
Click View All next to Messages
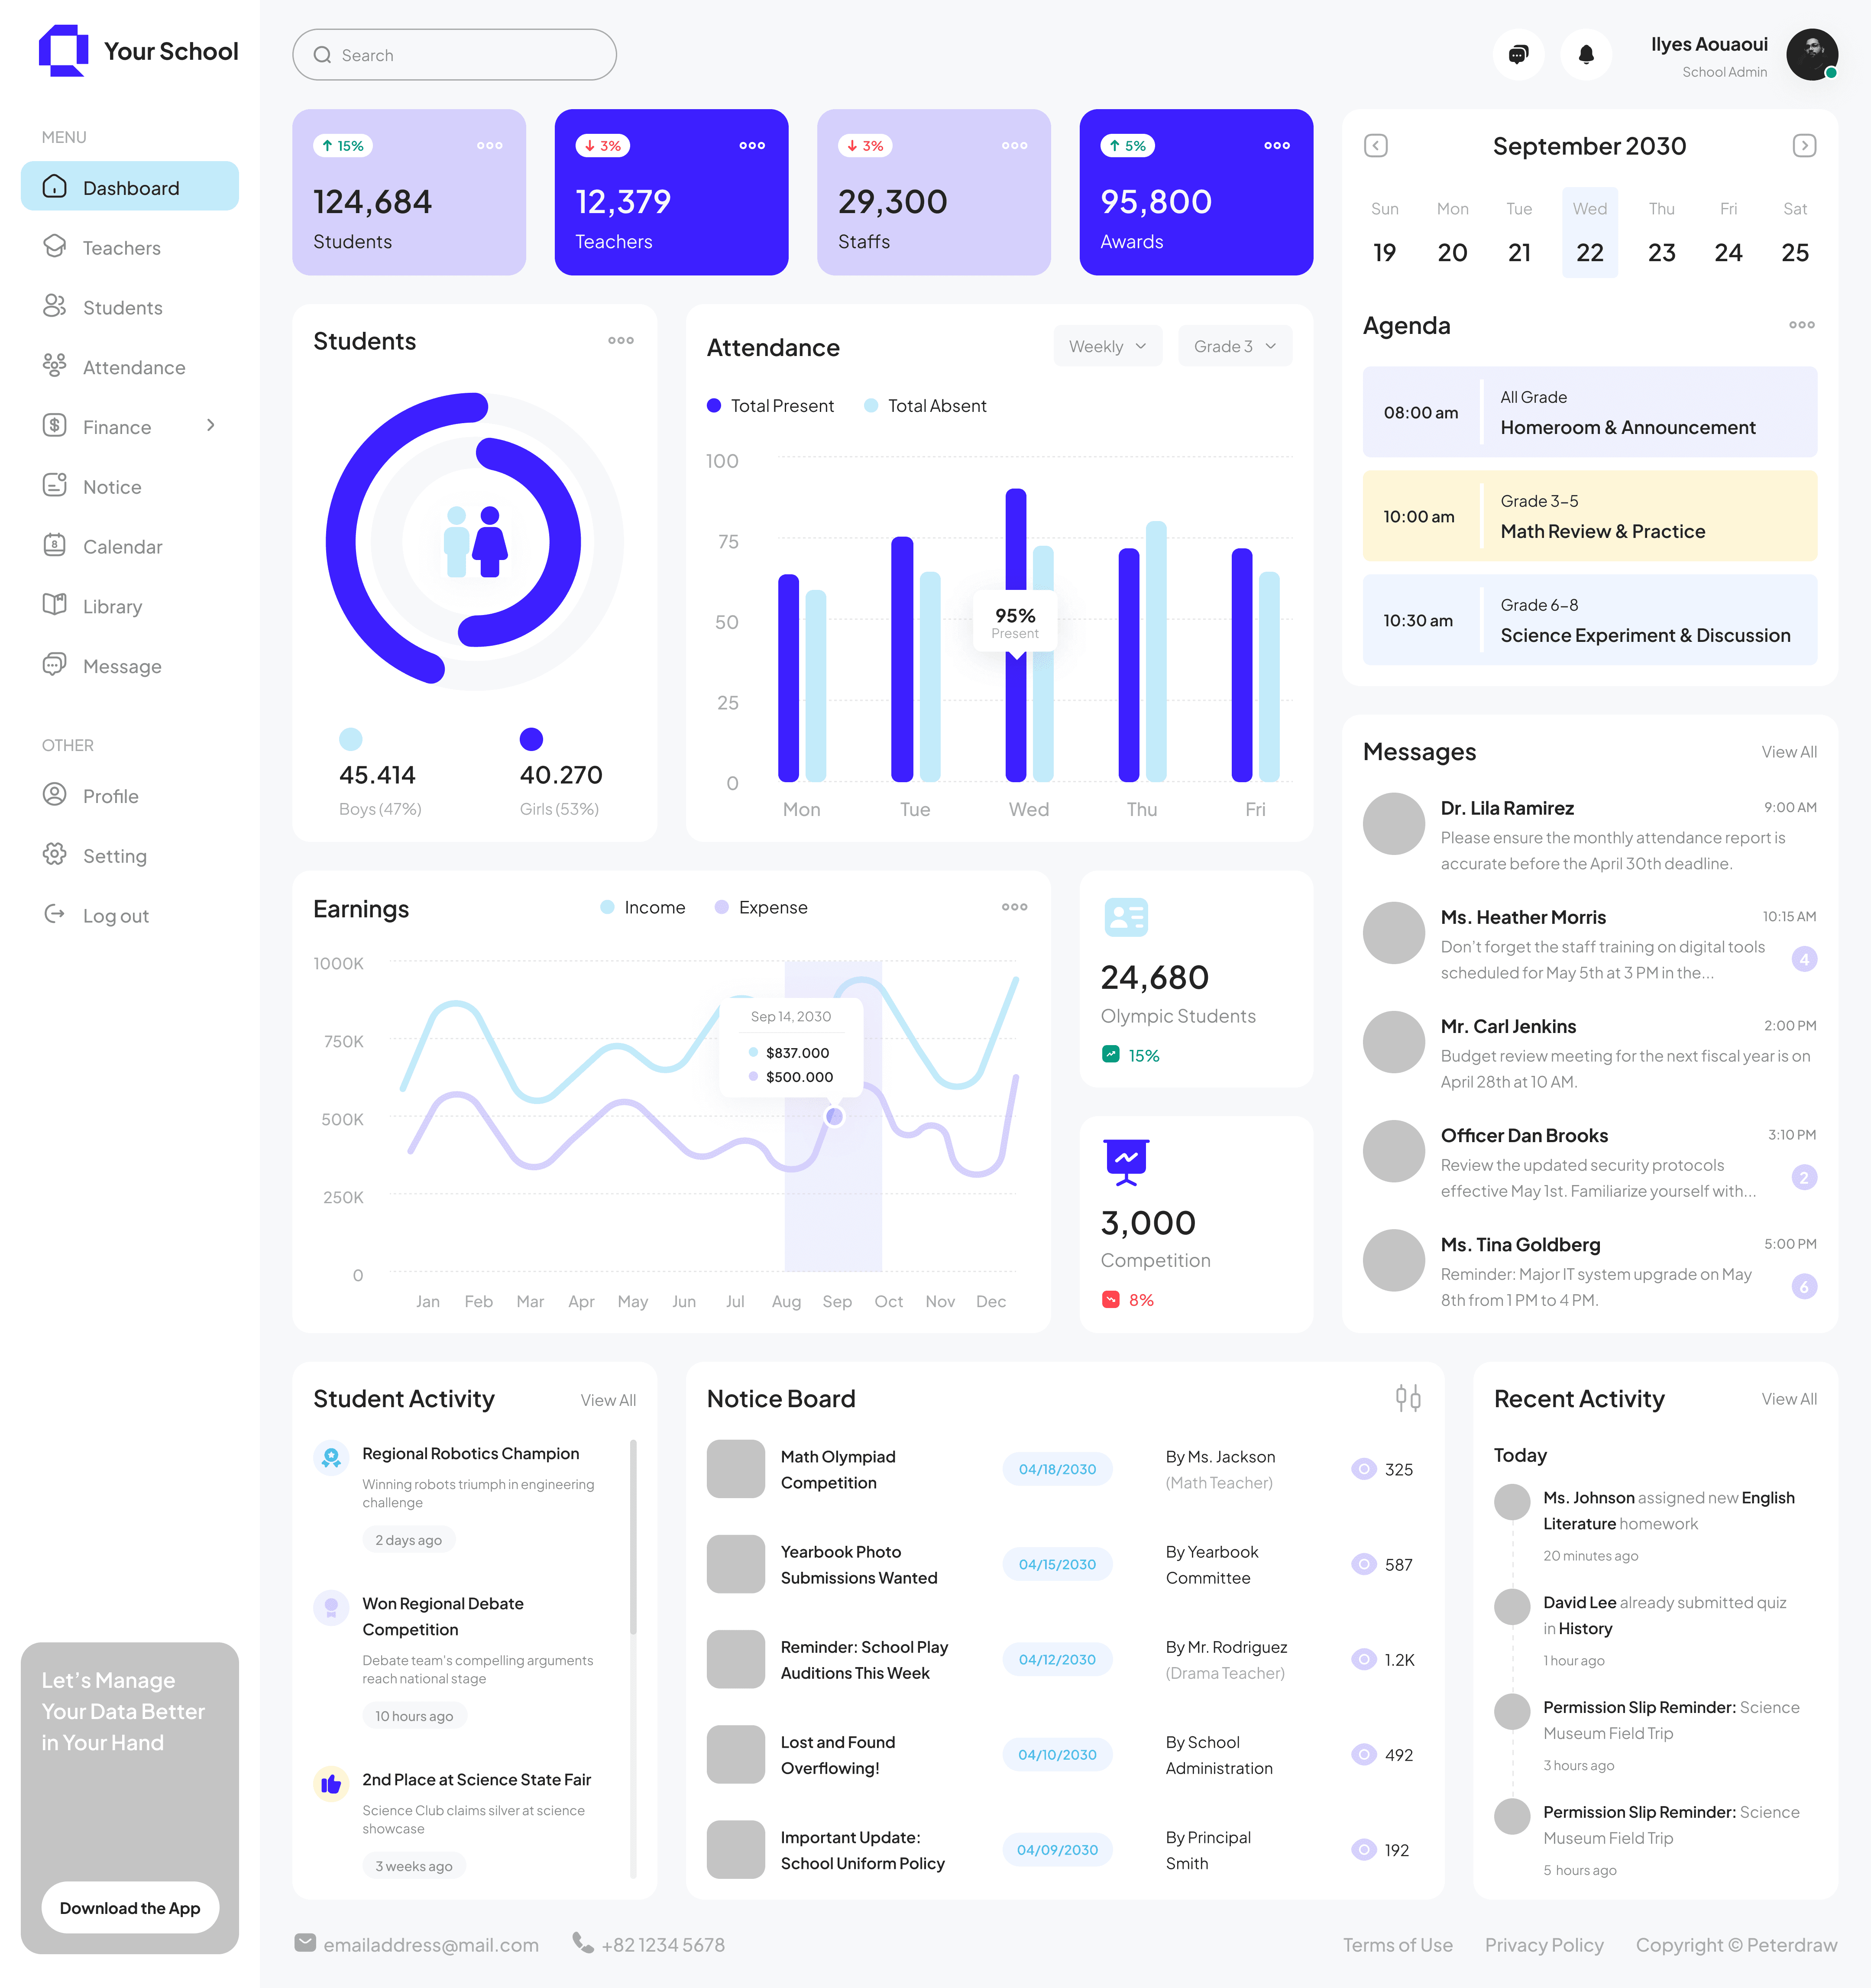pyautogui.click(x=1789, y=751)
